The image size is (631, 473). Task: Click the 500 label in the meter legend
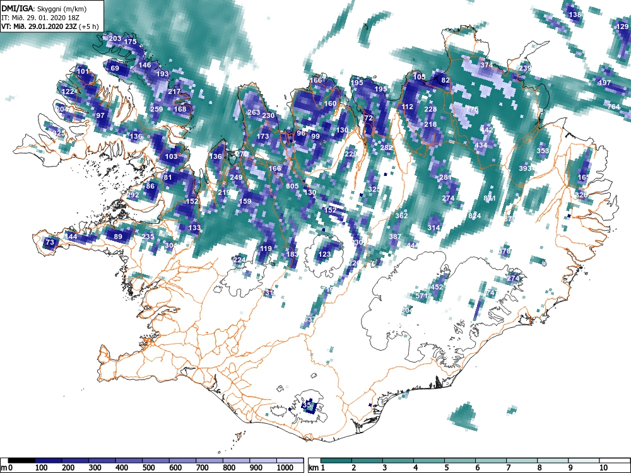(x=148, y=468)
